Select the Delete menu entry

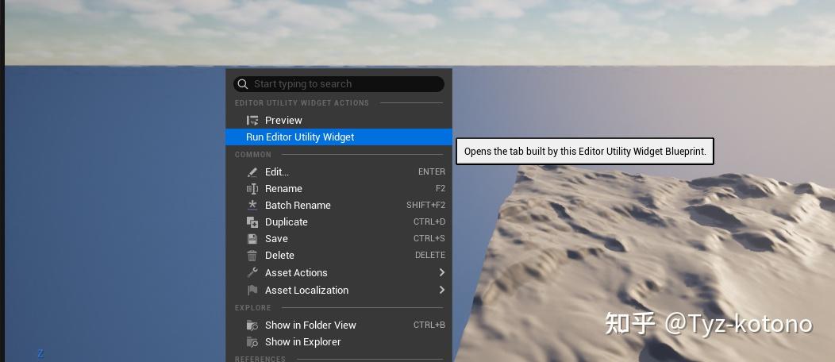[x=339, y=256]
